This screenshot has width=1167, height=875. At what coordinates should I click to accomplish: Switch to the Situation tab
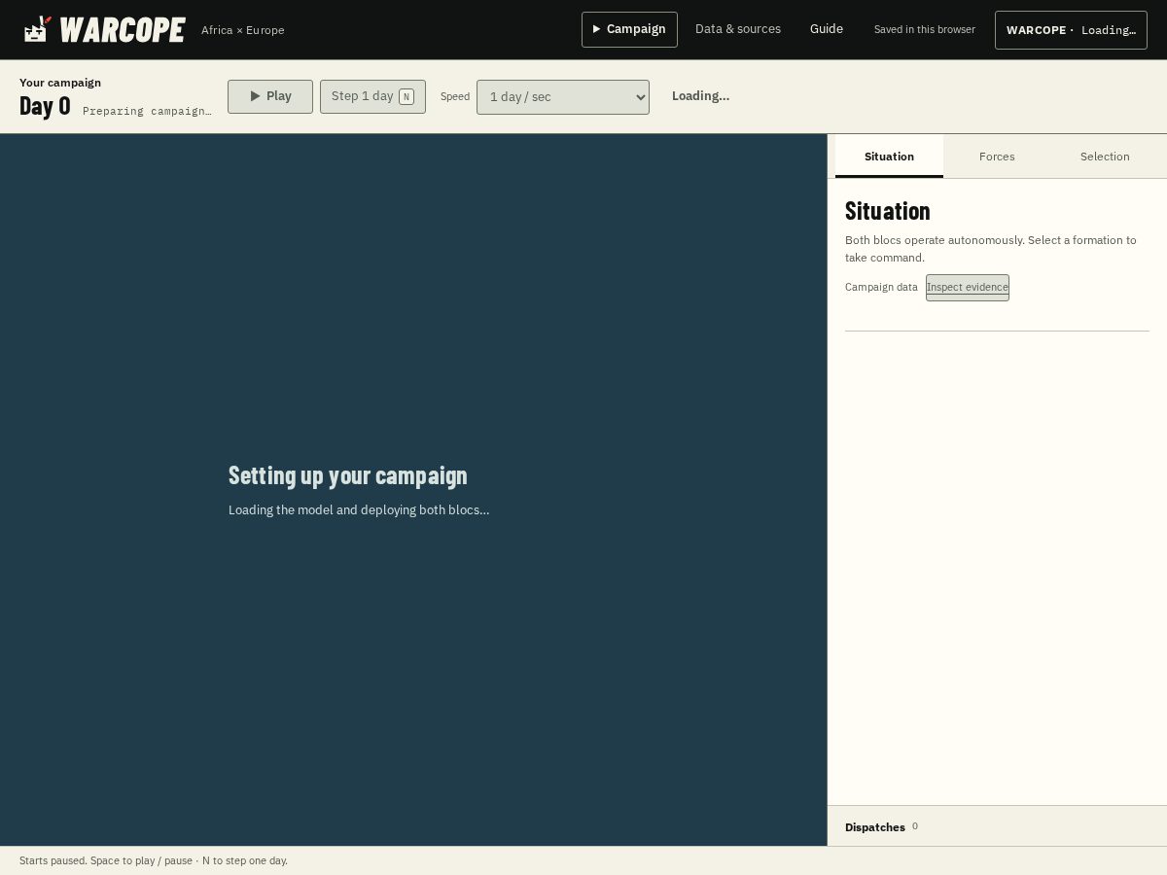889,157
